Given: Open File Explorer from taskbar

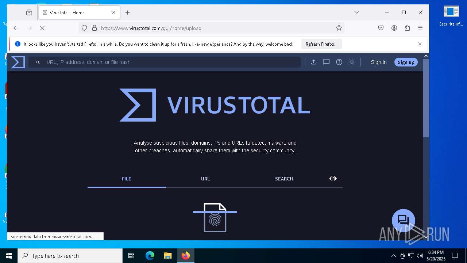Looking at the screenshot, I should pyautogui.click(x=167, y=256).
